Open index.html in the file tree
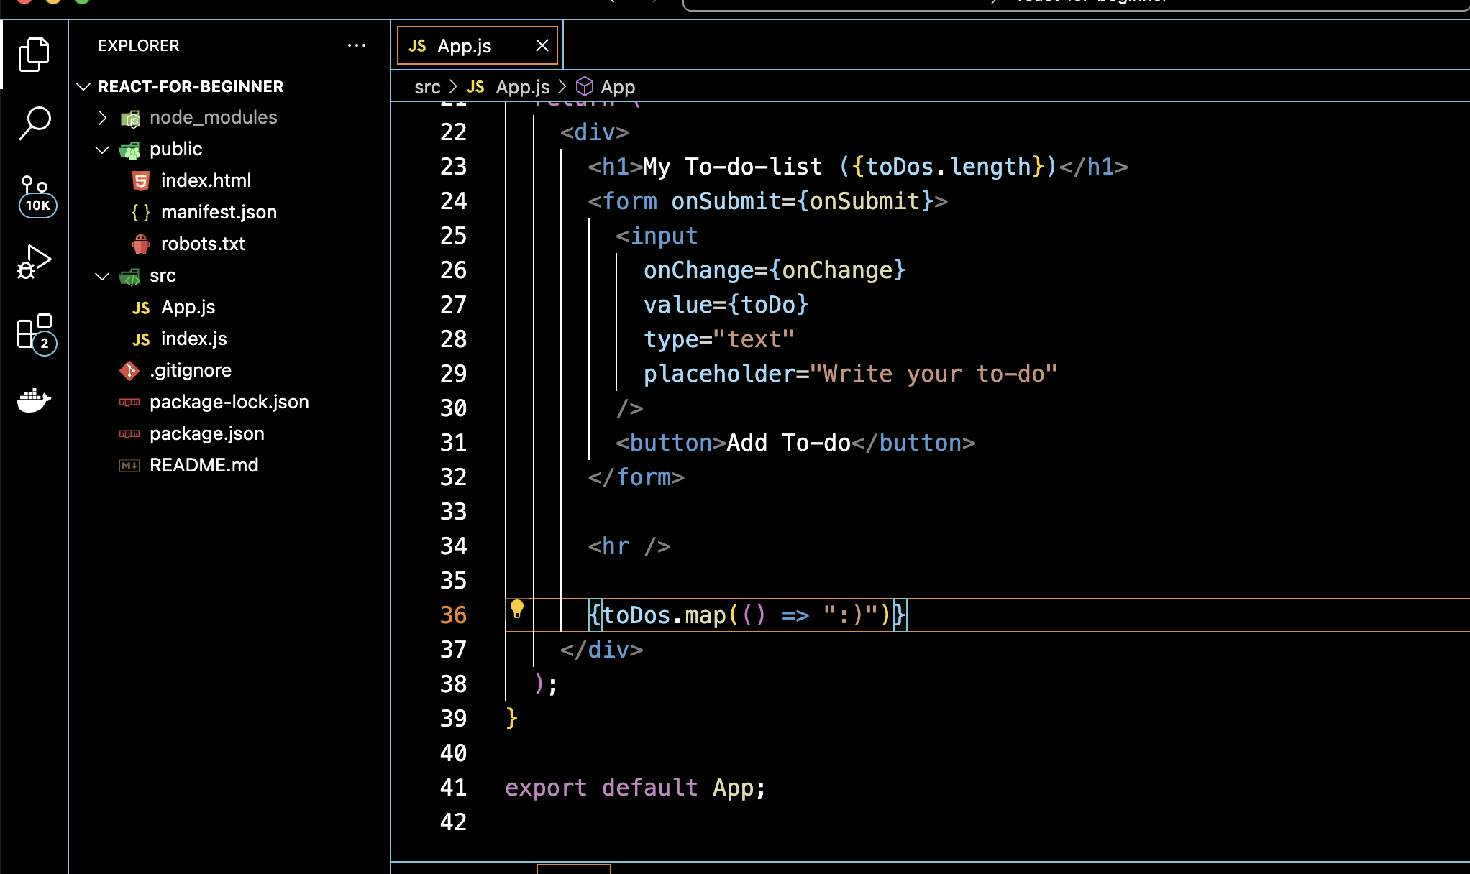Screen dimensions: 1470x874 click(x=206, y=180)
